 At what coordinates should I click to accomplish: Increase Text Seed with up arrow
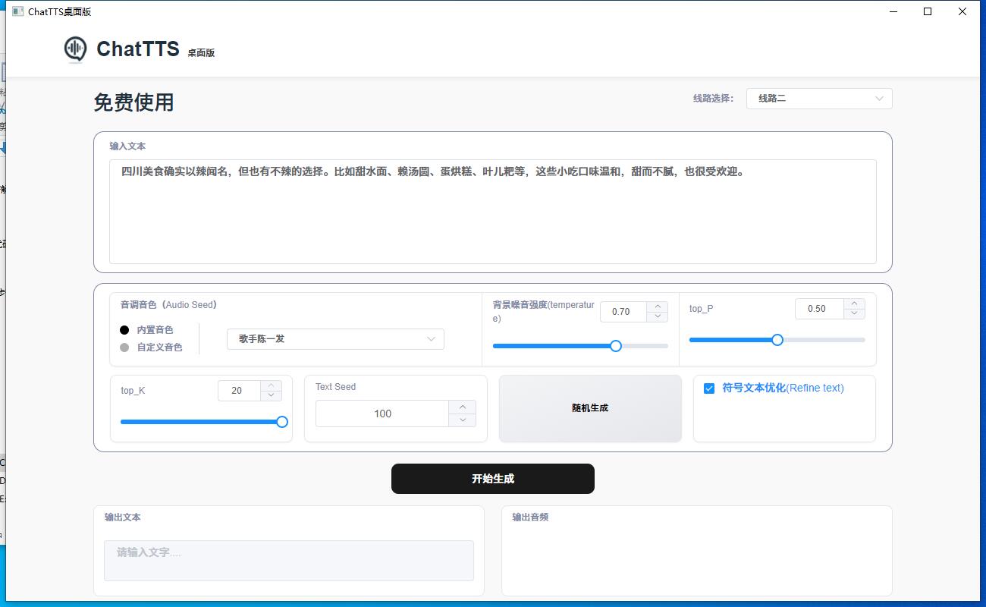462,407
